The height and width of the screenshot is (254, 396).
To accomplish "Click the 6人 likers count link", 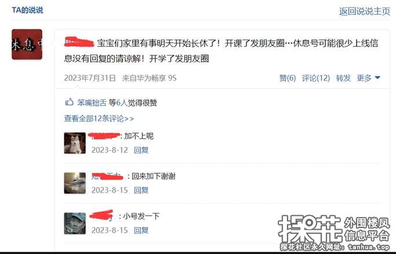I will coord(122,102).
